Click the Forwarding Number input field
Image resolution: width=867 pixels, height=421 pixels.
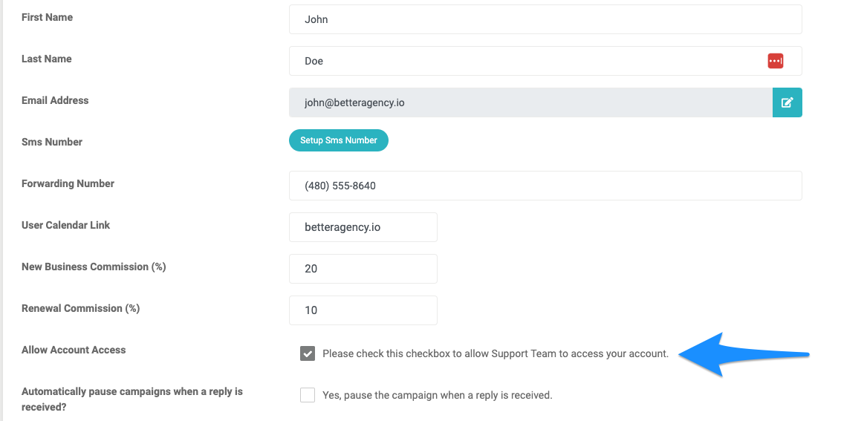click(x=545, y=186)
